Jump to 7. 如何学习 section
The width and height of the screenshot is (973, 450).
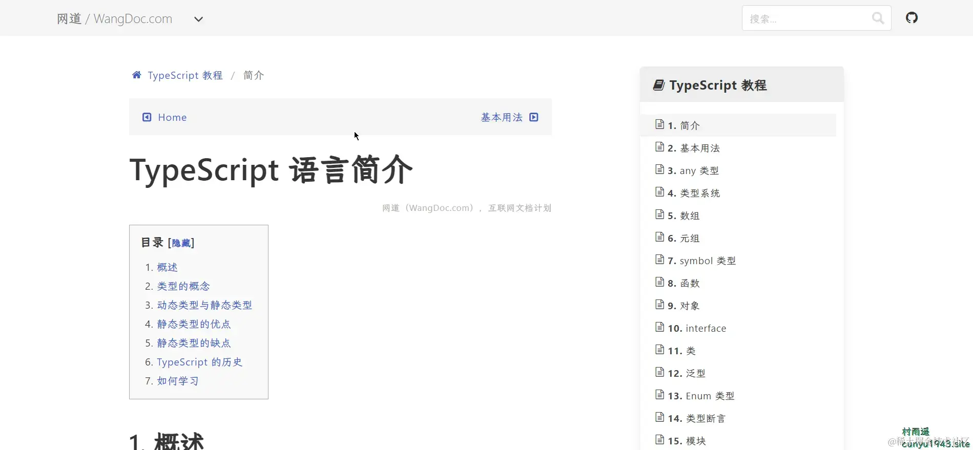coord(178,381)
